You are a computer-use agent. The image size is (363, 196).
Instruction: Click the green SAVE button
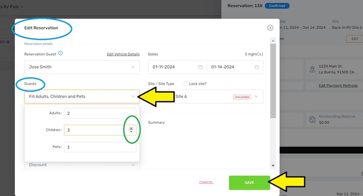click(x=250, y=183)
